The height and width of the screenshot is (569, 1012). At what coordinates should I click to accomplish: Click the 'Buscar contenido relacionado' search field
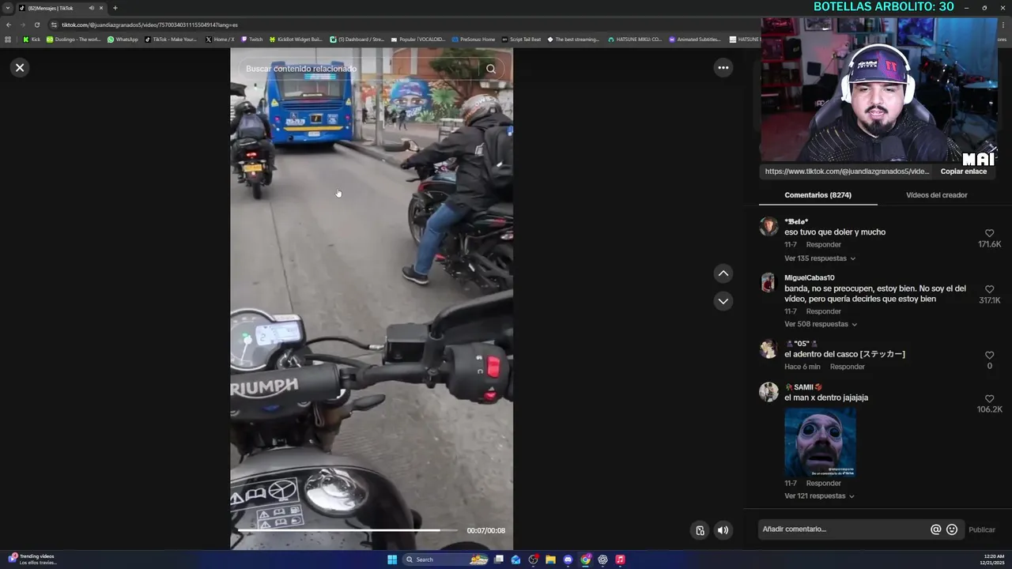pos(360,69)
